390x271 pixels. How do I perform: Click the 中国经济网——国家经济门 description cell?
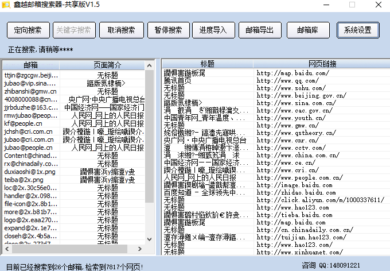[x=102, y=107]
